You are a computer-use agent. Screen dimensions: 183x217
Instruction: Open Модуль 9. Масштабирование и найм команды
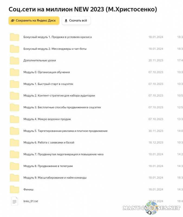click(x=55, y=178)
